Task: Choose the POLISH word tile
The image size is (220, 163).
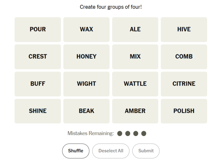Action: [x=184, y=111]
